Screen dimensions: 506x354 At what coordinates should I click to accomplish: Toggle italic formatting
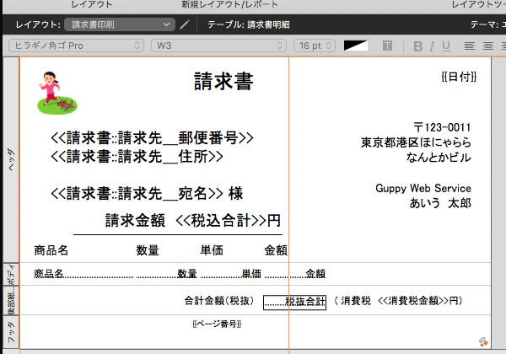[x=432, y=46]
